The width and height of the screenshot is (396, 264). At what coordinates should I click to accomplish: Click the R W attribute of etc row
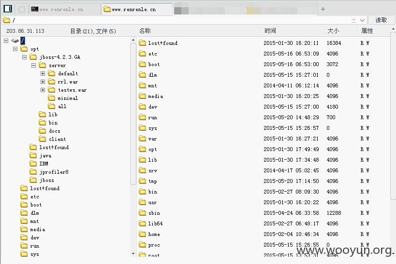point(365,54)
